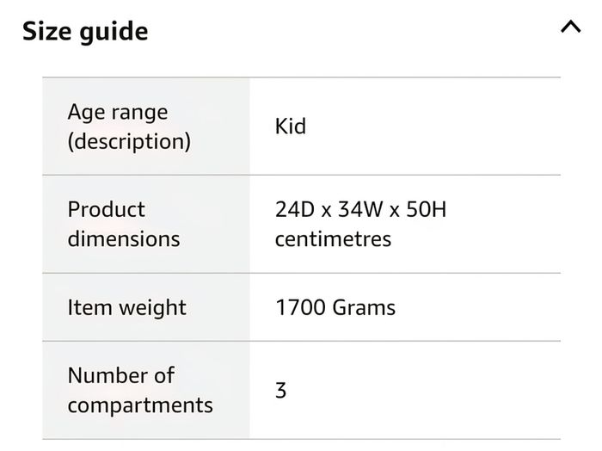This screenshot has width=602, height=451.
Task: Click the compartments count value 3
Action: click(x=280, y=390)
